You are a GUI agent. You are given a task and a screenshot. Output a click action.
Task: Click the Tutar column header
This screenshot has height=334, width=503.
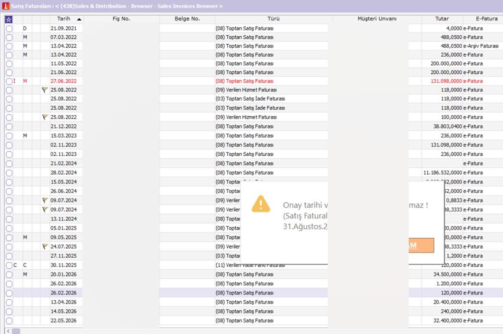(x=442, y=19)
